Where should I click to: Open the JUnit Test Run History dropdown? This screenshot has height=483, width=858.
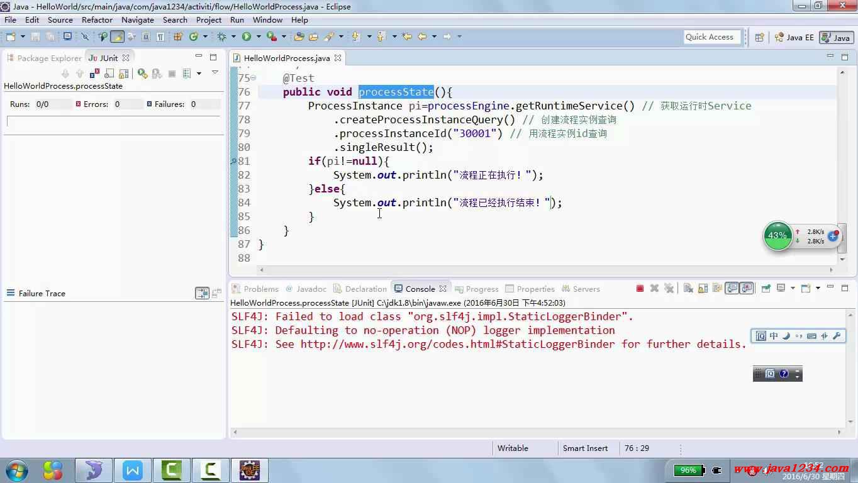coord(199,74)
